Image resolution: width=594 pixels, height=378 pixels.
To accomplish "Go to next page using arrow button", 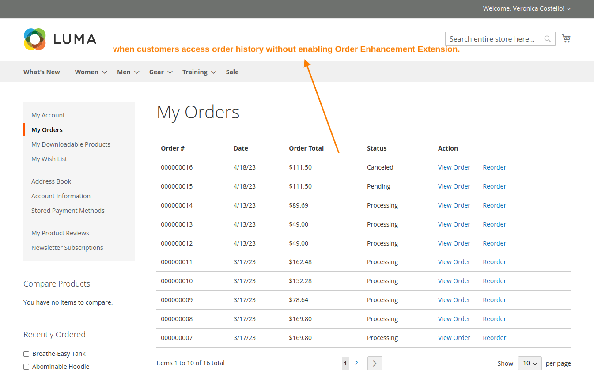I will point(375,363).
